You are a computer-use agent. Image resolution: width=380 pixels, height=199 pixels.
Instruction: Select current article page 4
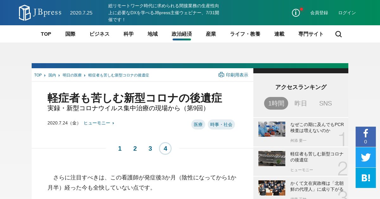point(165,148)
